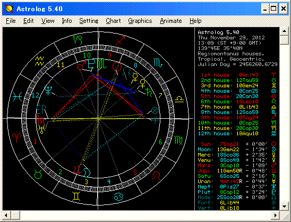
Task: Click house number 5 in the wheel
Action: [135, 172]
